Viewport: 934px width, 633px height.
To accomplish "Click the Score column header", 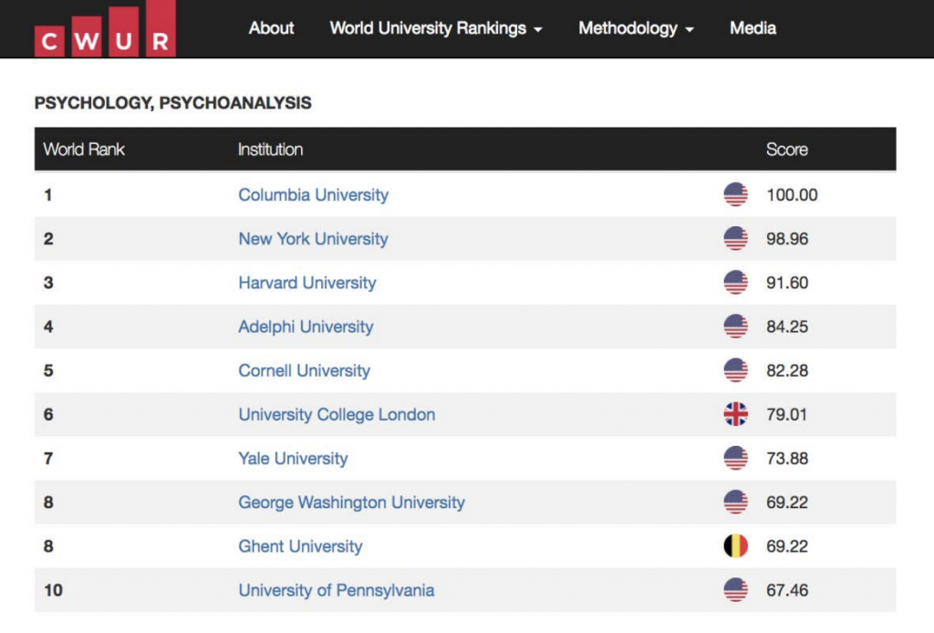I will click(787, 150).
